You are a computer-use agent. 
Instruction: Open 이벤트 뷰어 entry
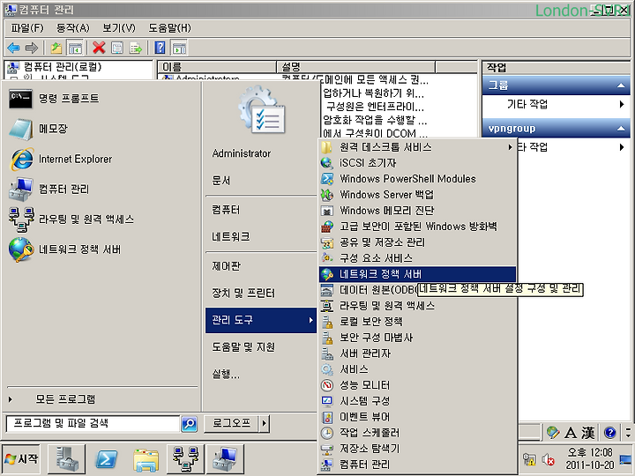(417, 417)
